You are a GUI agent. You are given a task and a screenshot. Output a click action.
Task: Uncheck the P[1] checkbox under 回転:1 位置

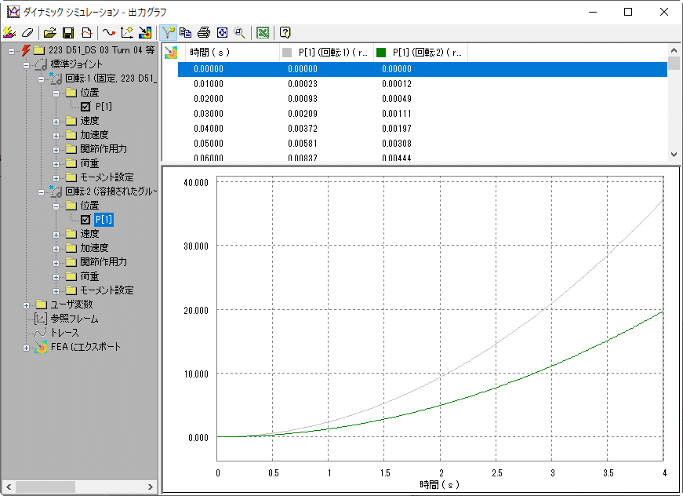coord(85,107)
